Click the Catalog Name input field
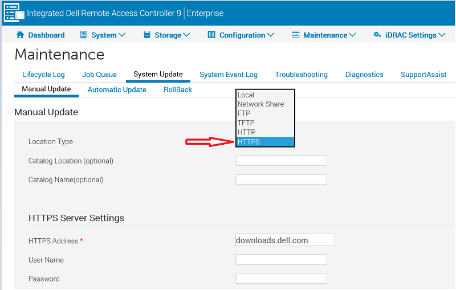 point(281,179)
